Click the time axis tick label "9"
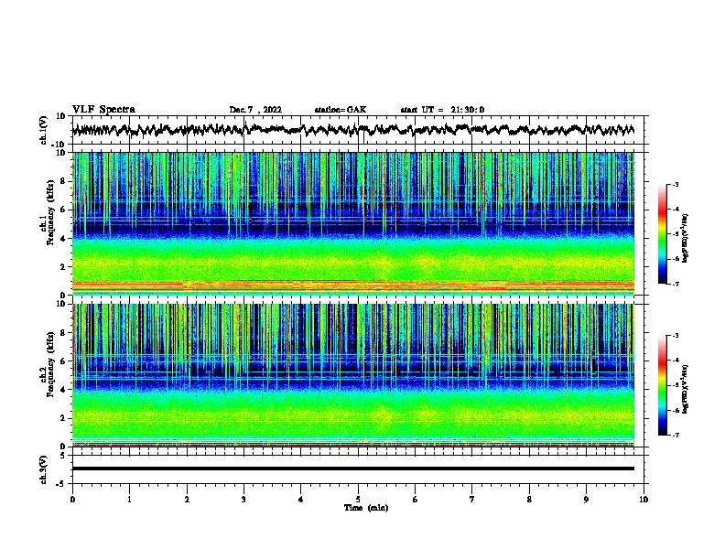This screenshot has width=725, height=560. point(586,500)
